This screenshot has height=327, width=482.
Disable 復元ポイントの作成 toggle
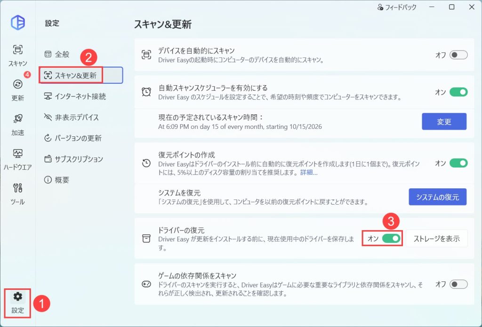point(458,163)
